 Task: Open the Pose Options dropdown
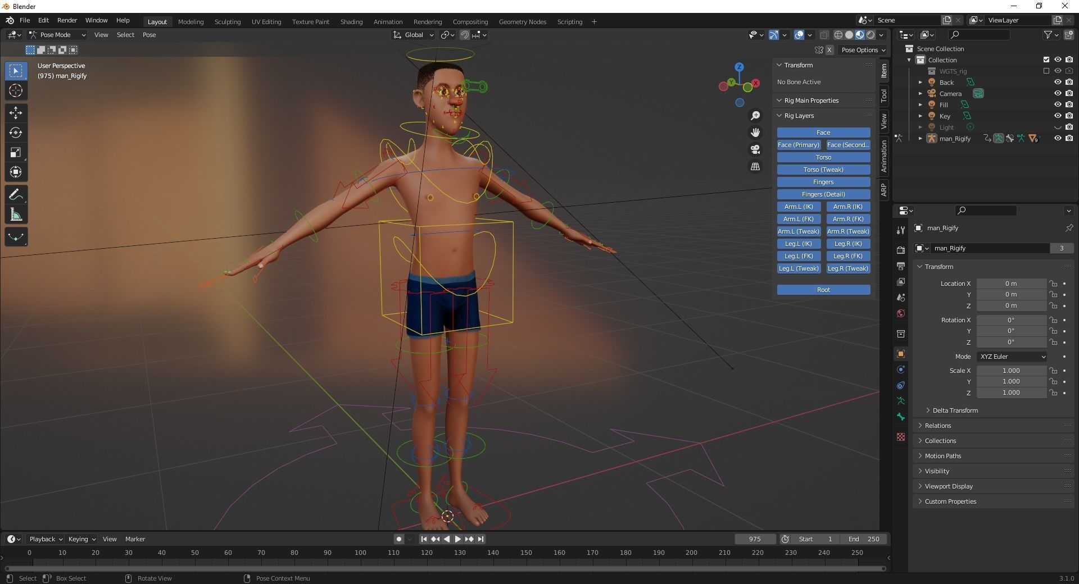(x=863, y=50)
